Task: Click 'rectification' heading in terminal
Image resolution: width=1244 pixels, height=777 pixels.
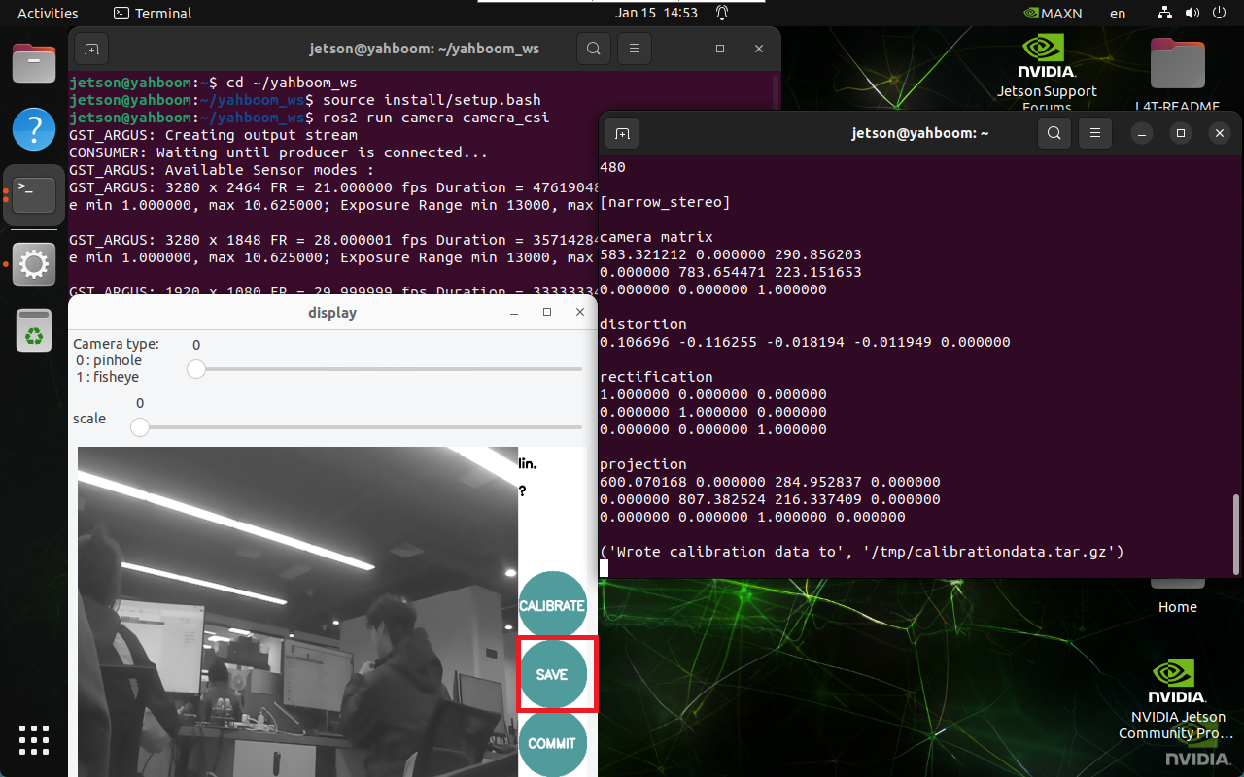Action: pos(656,377)
